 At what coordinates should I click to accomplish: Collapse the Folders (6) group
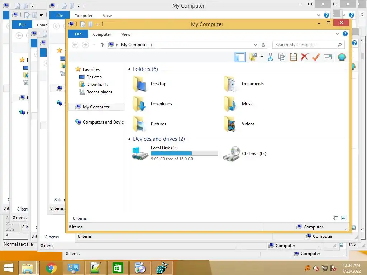coord(129,69)
